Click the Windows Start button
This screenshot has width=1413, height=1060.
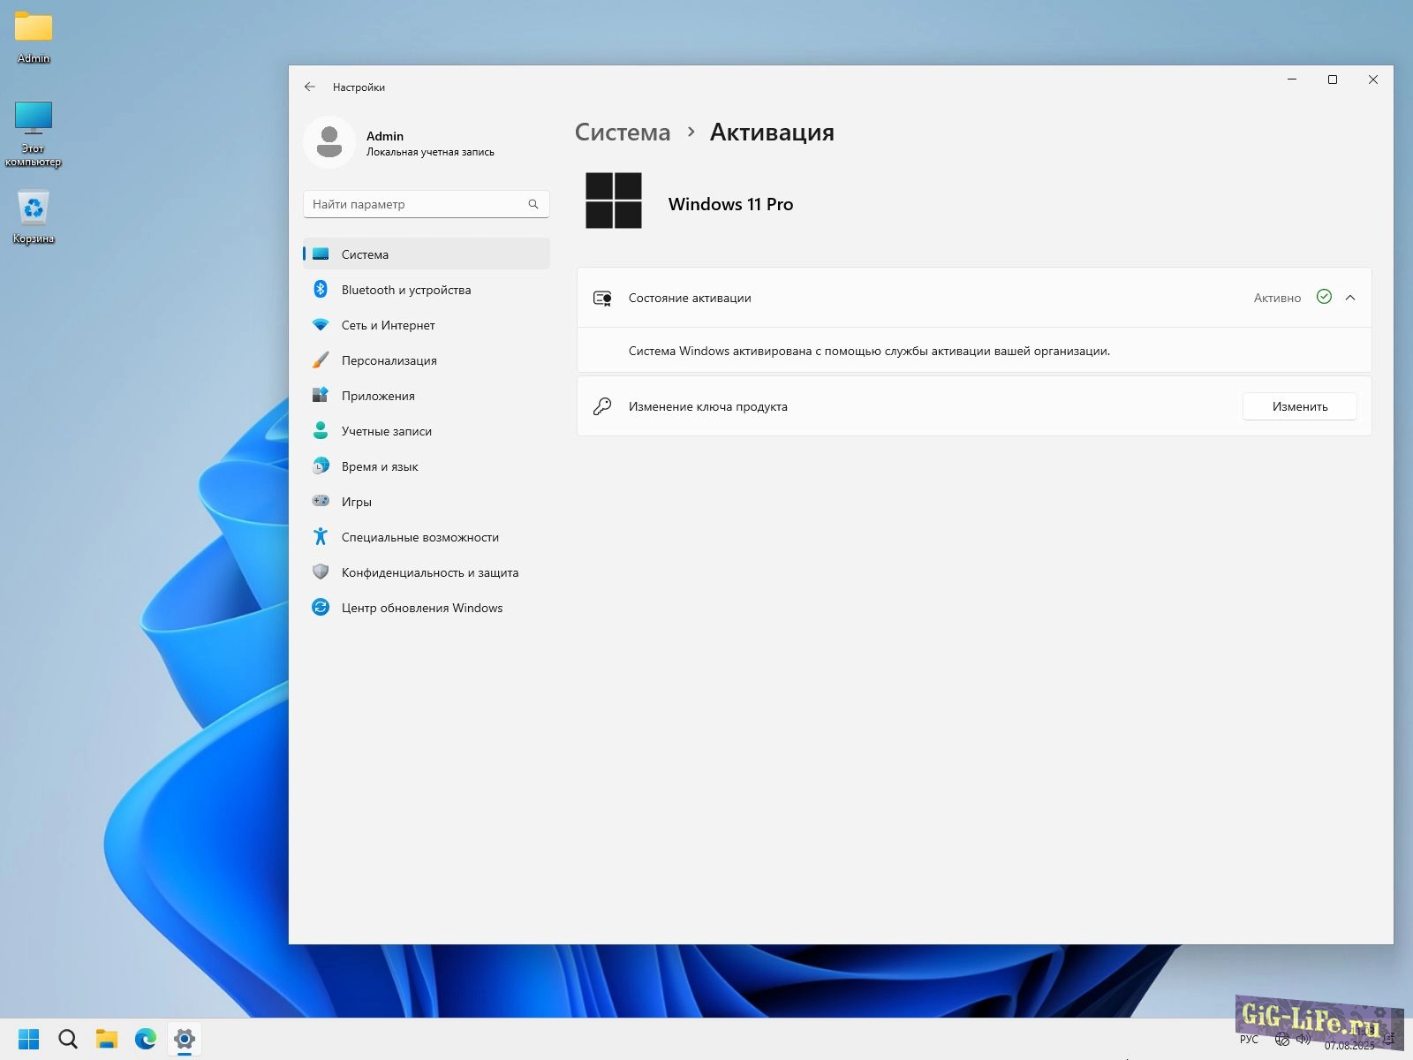click(29, 1039)
